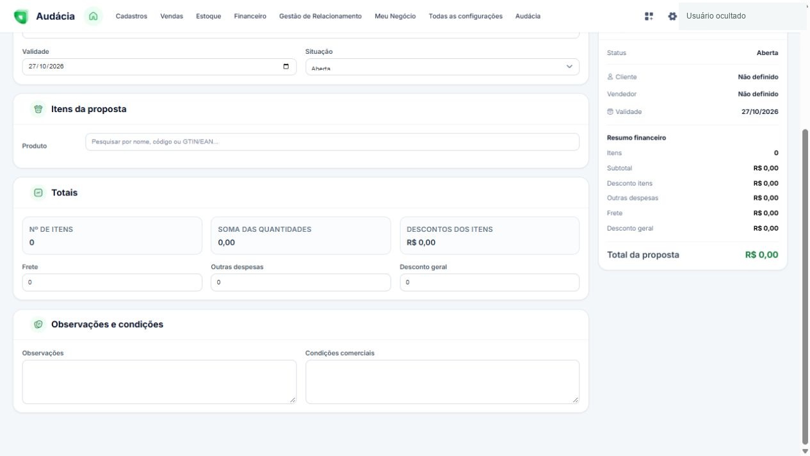Viewport: 810px width, 456px height.
Task: Click the page vertical scrollbar
Action: click(x=805, y=286)
